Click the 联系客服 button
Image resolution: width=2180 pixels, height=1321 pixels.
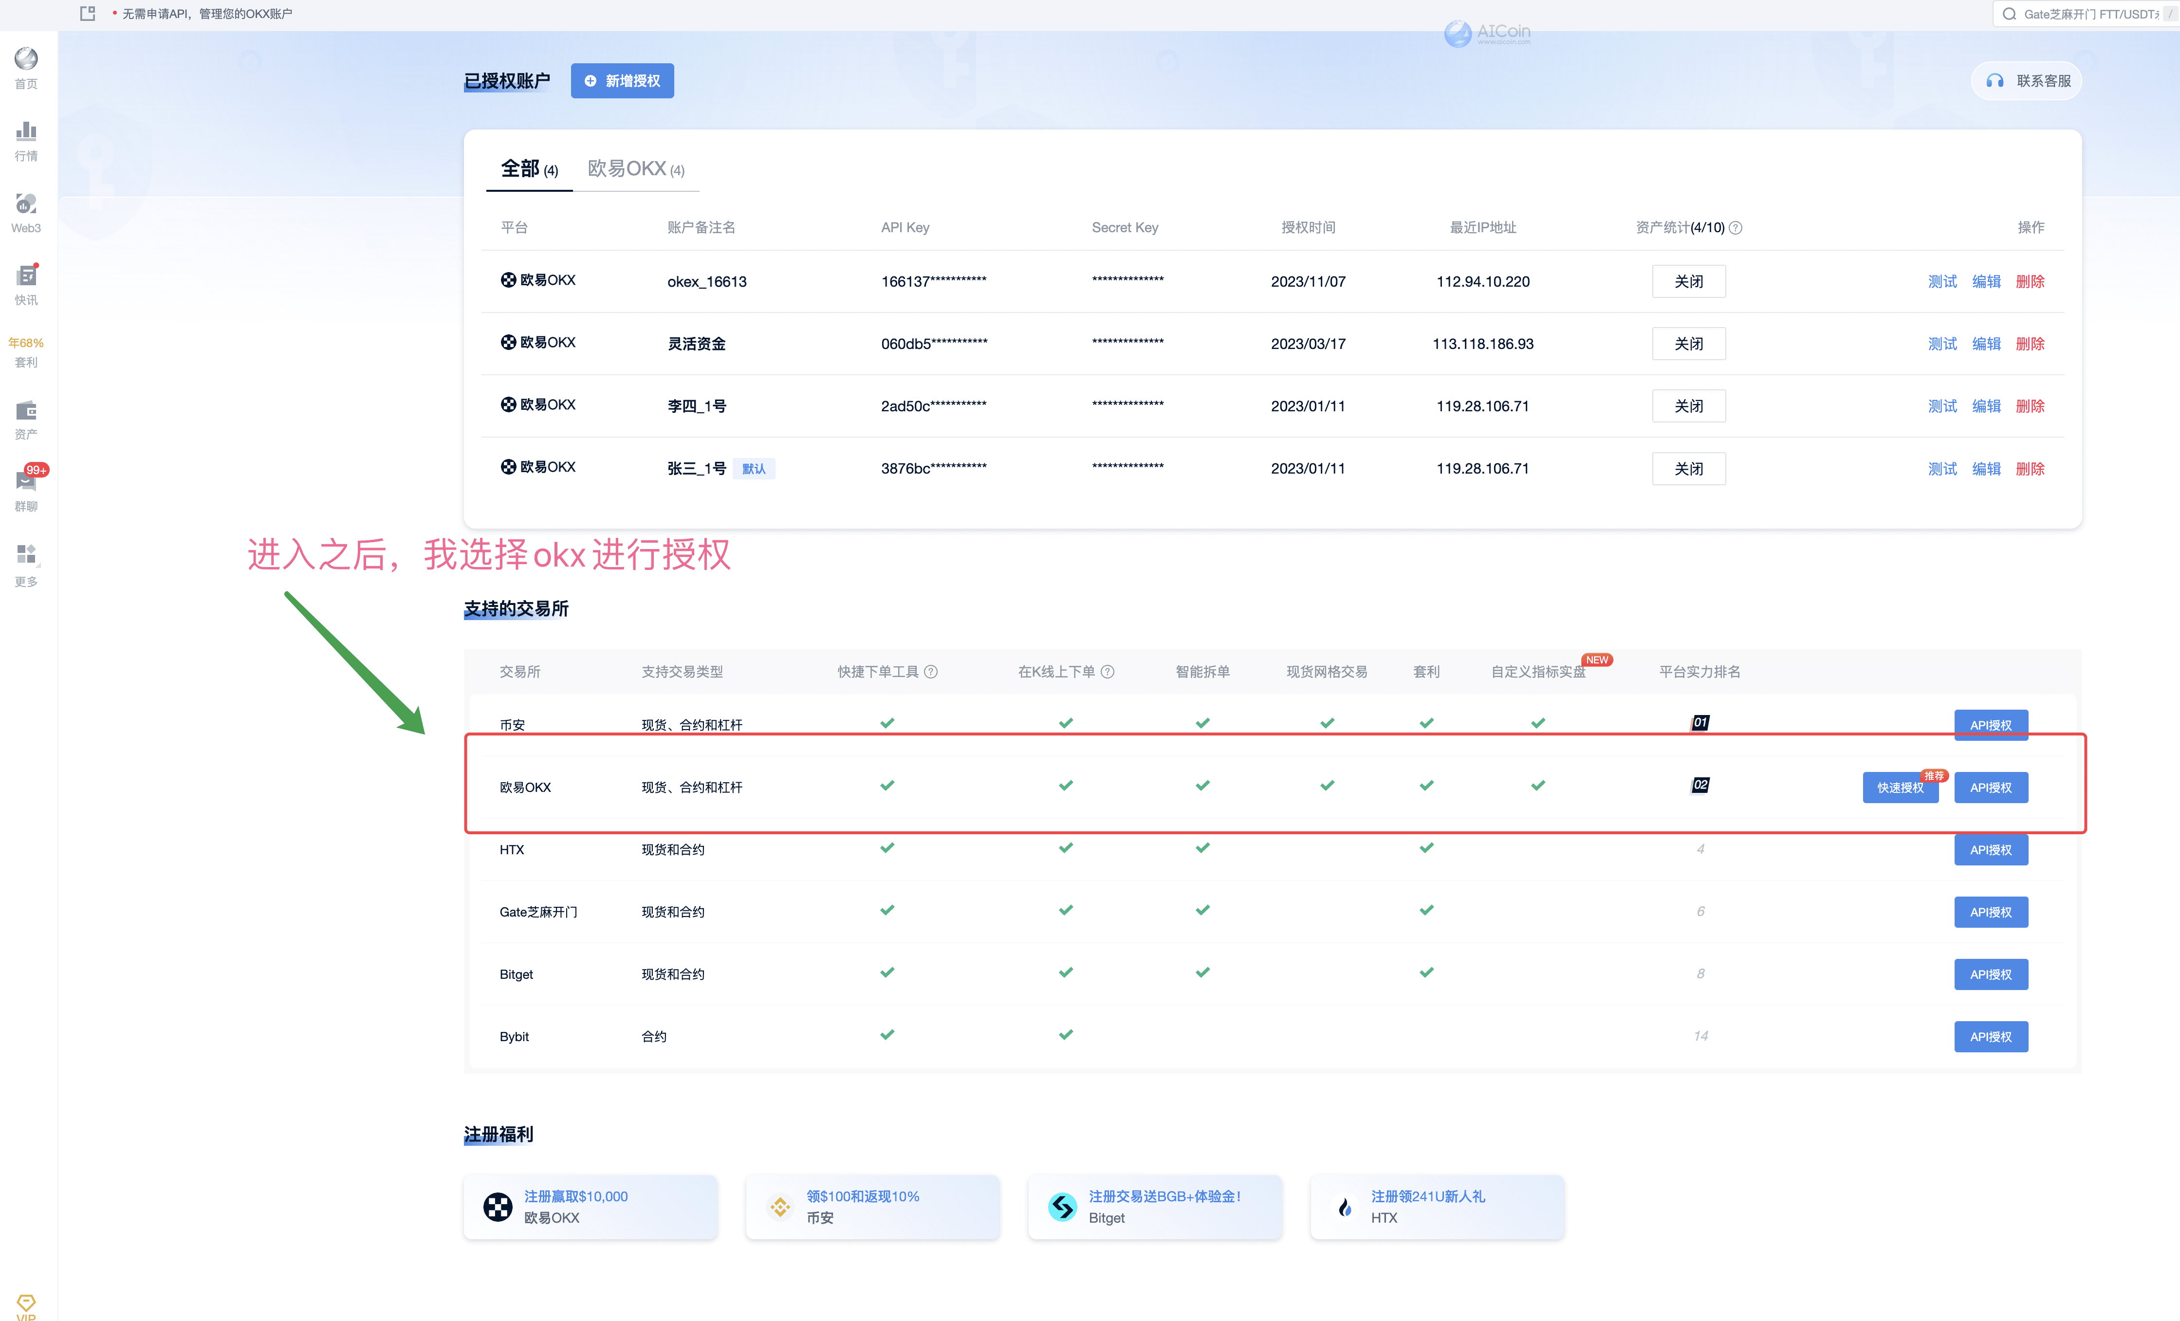[2026, 80]
